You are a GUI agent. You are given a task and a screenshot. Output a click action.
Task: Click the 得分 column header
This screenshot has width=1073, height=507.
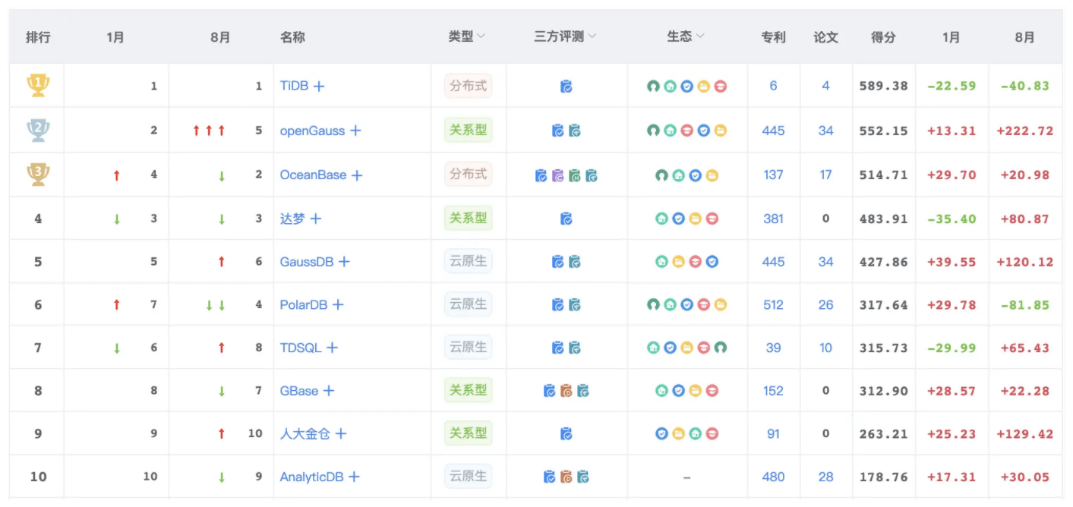click(x=883, y=37)
